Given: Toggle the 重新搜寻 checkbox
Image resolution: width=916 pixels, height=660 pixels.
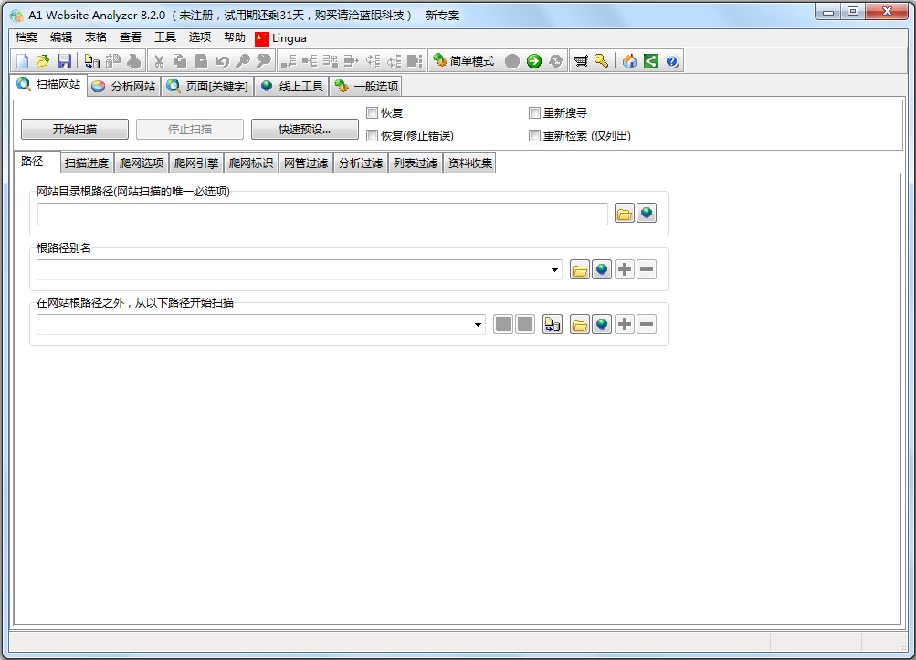Looking at the screenshot, I should (535, 113).
